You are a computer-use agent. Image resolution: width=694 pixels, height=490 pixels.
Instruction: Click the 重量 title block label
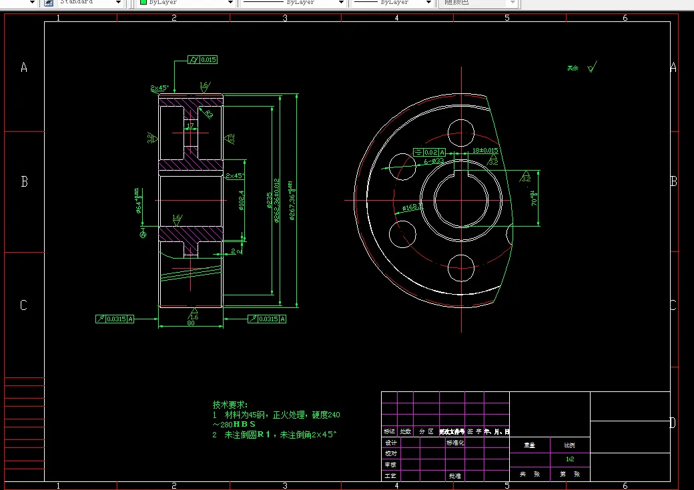click(x=529, y=445)
